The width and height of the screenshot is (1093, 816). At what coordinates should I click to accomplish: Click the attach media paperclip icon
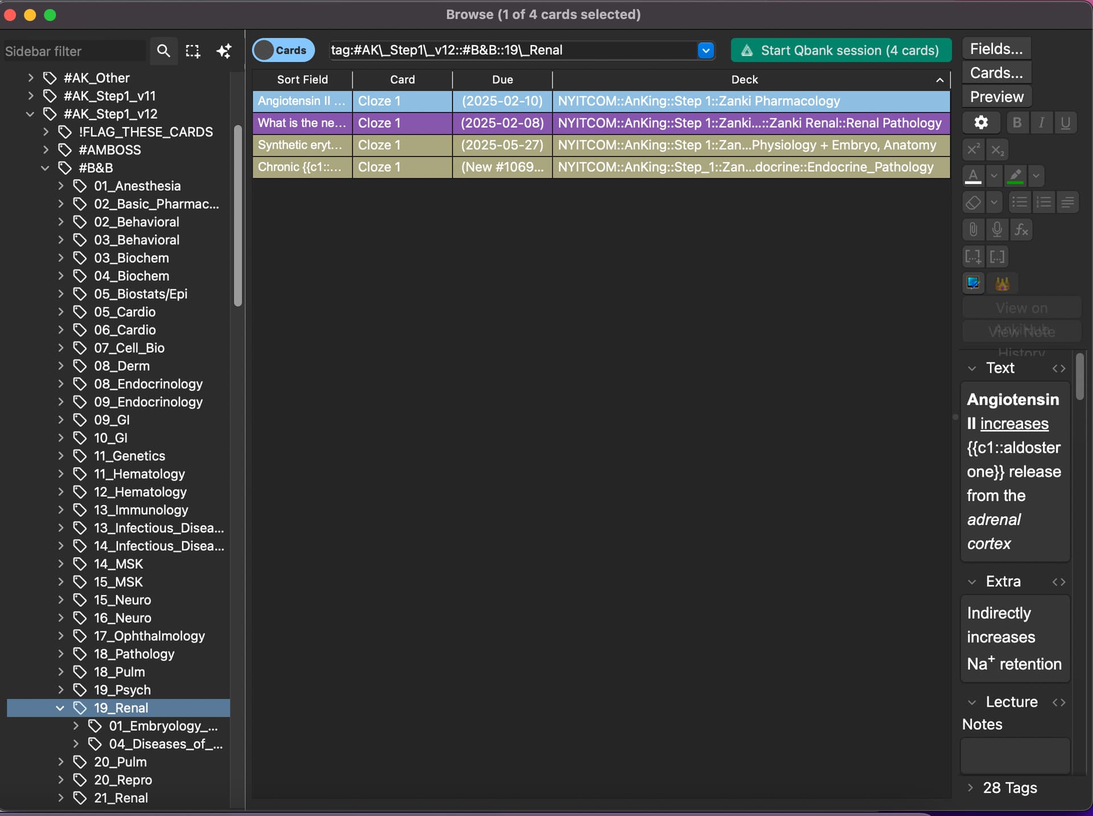tap(973, 229)
